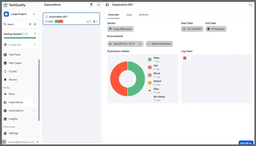256x146 pixels.
Task: Filter the Explorations list
Action: [91, 5]
